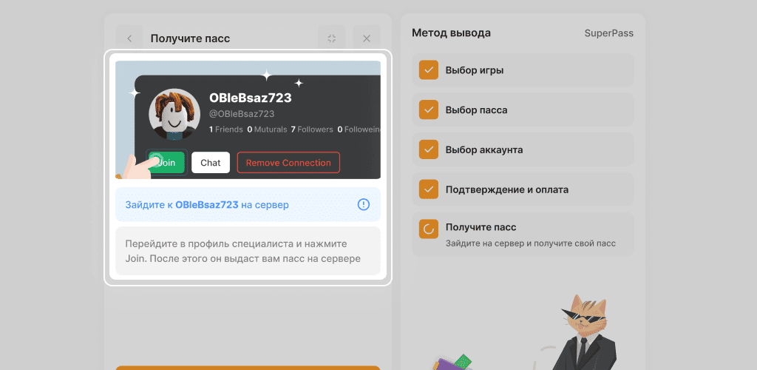Click the orange button at panel bottom
This screenshot has height=370, width=757.
tap(248, 367)
